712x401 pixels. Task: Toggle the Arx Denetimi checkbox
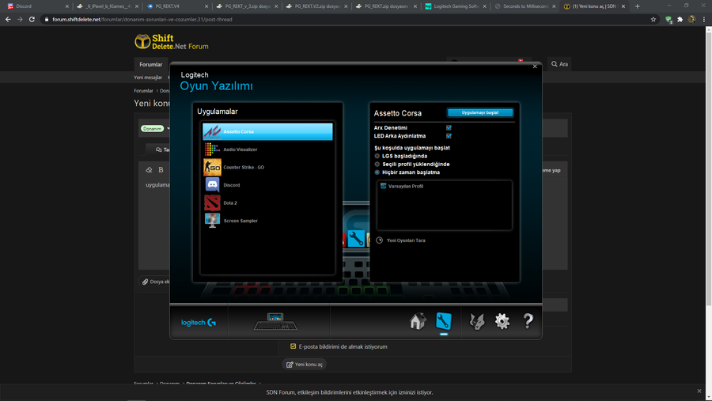(449, 127)
